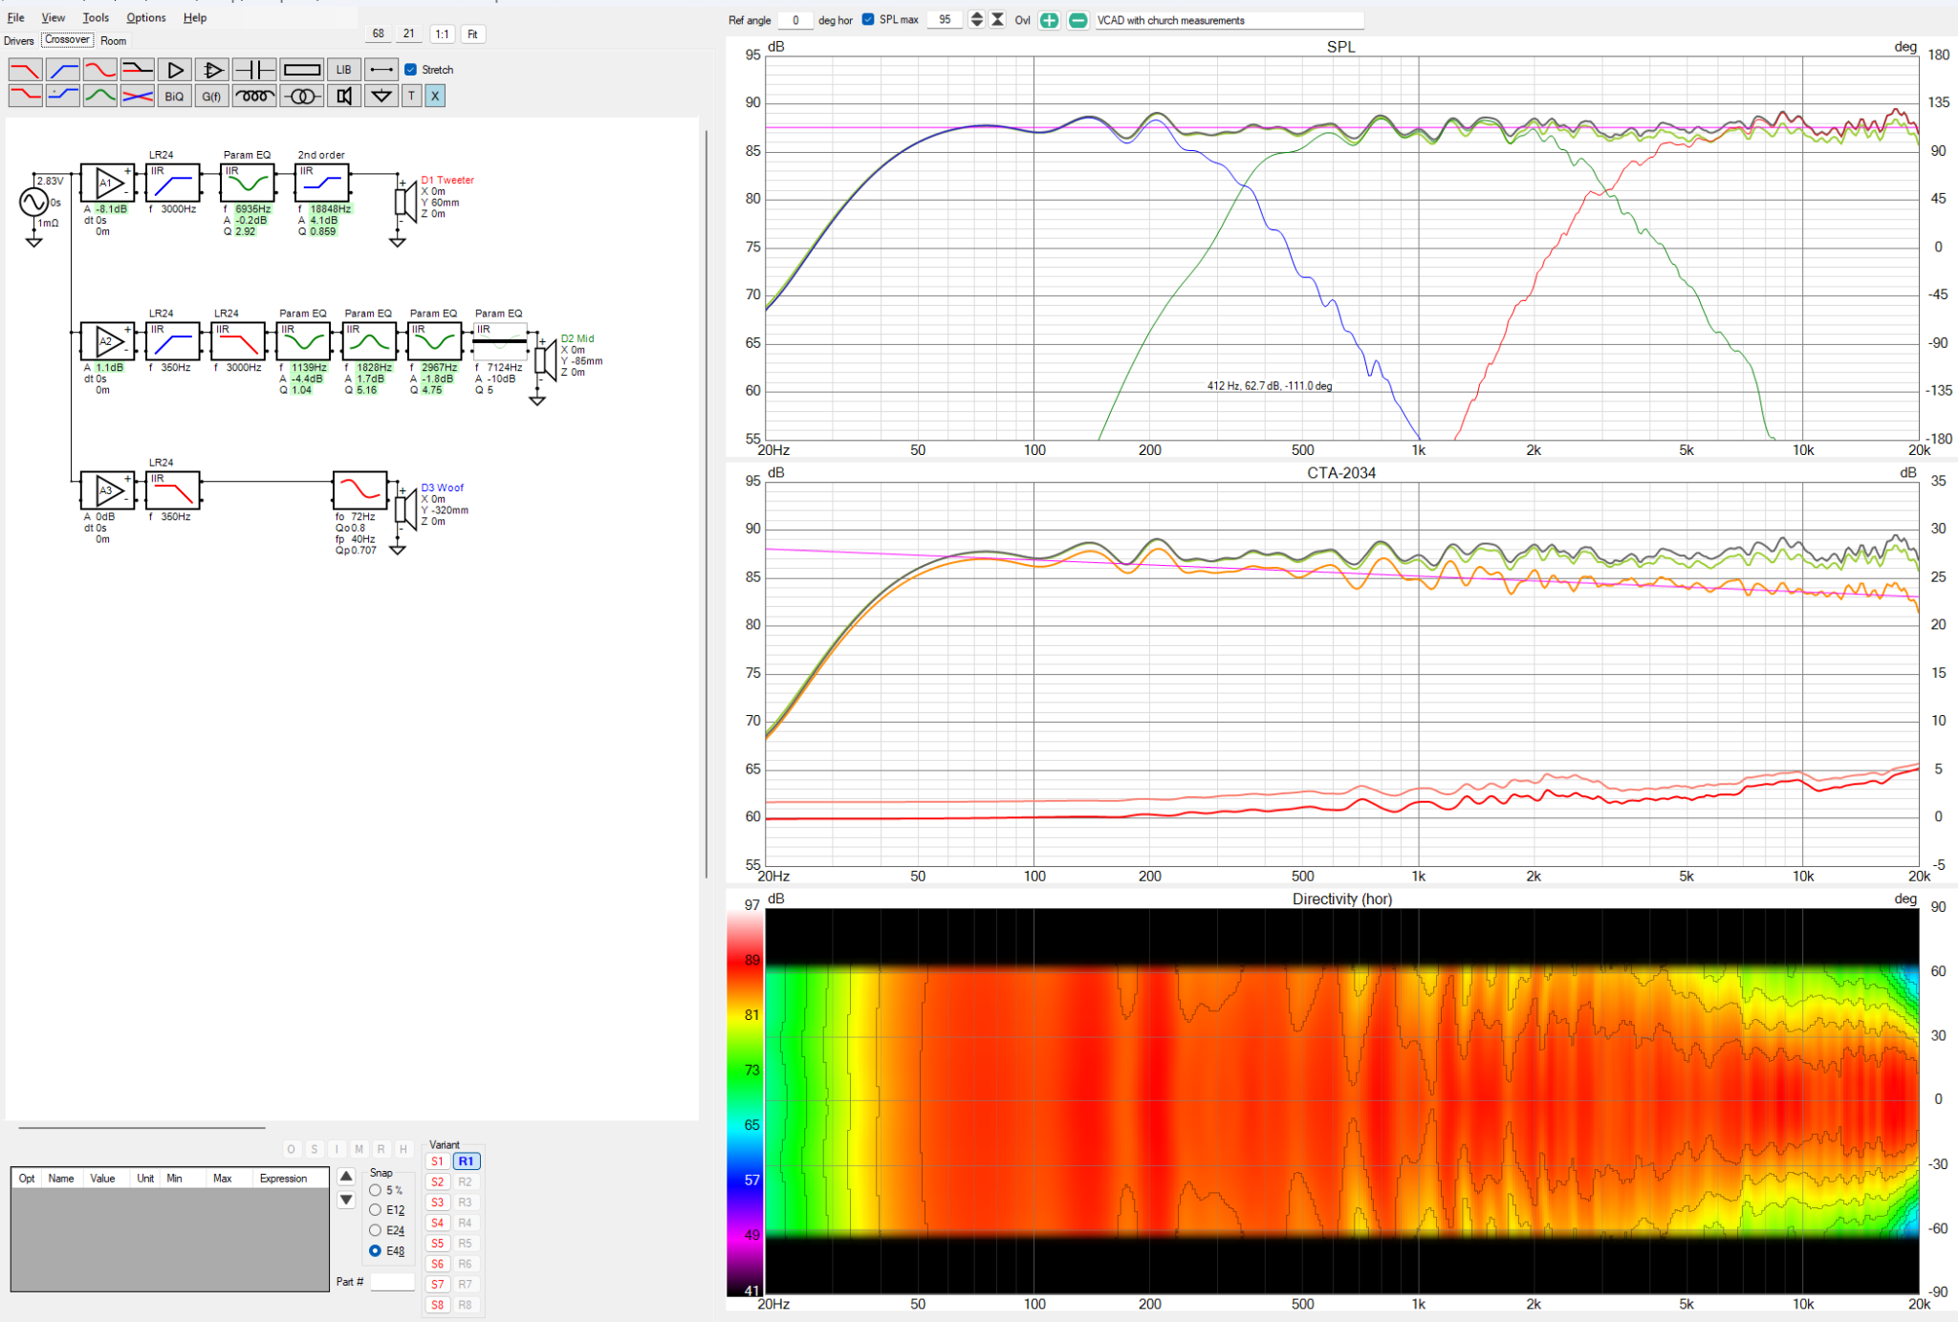Uncheck the Stretch checkbox

tap(410, 70)
